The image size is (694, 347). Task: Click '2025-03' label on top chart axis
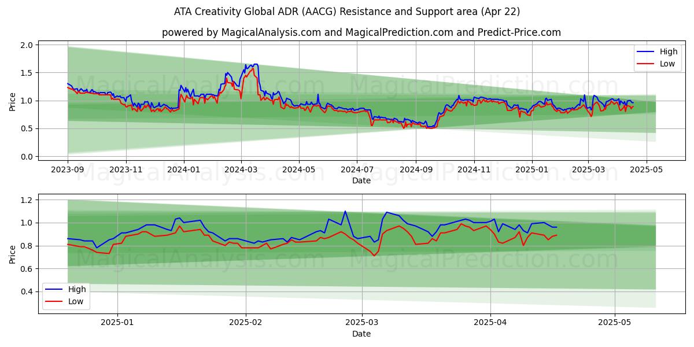pyautogui.click(x=588, y=169)
